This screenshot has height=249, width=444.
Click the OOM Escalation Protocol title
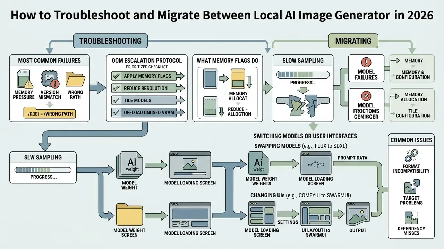pos(147,61)
